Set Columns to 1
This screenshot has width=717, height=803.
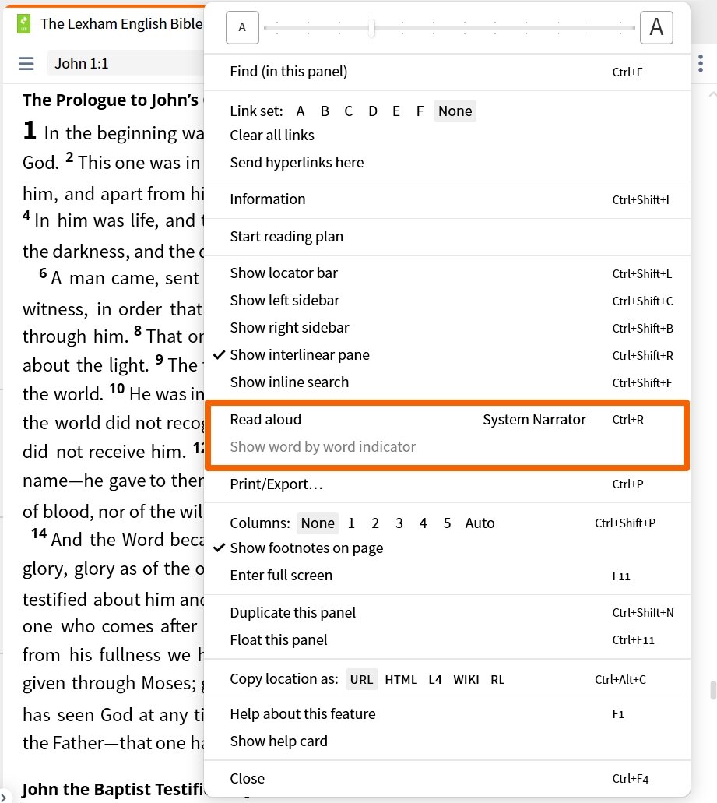[351, 523]
